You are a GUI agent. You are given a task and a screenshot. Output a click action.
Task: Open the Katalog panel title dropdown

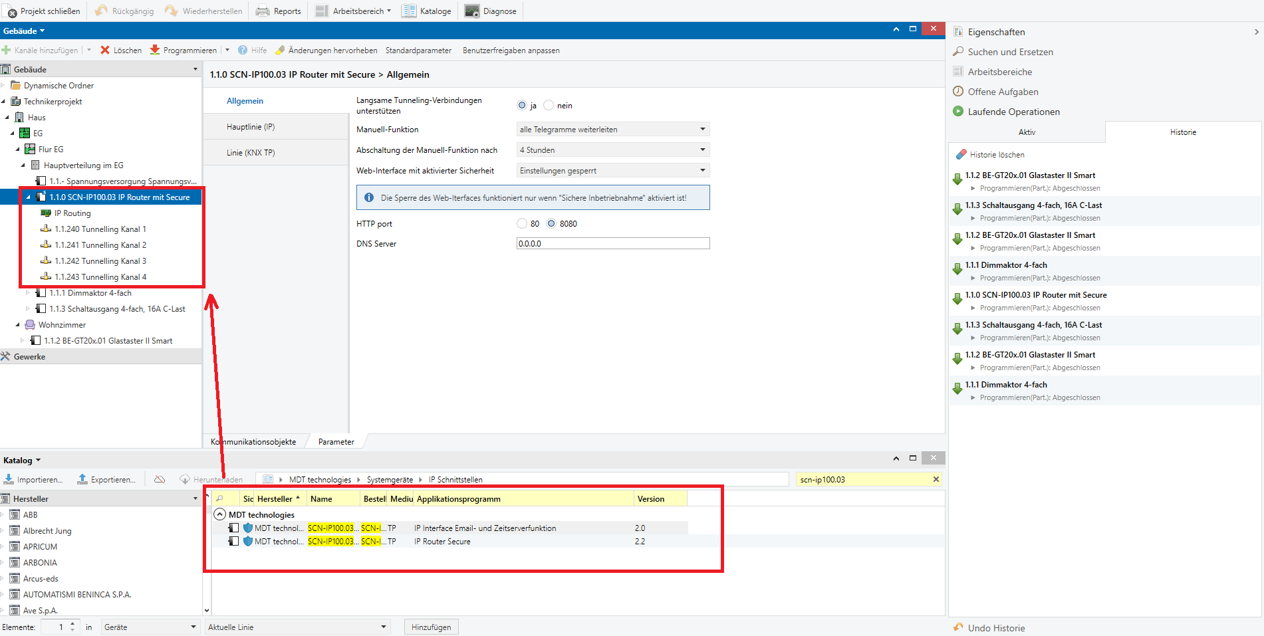pos(38,460)
